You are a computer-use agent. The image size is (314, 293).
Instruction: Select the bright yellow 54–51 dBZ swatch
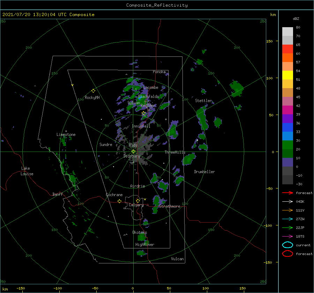pos(287,75)
